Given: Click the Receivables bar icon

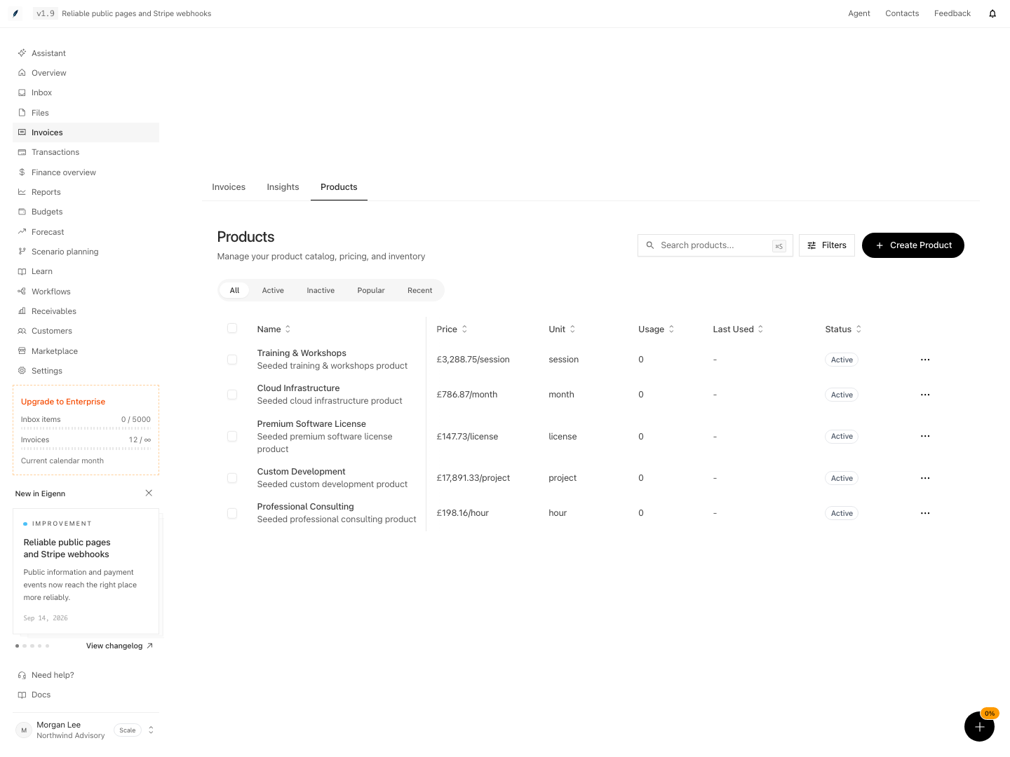Looking at the screenshot, I should pos(22,311).
